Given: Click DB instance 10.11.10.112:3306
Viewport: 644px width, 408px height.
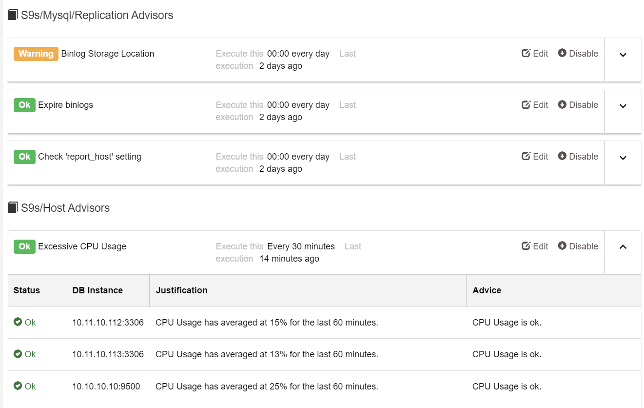Looking at the screenshot, I should (x=108, y=323).
